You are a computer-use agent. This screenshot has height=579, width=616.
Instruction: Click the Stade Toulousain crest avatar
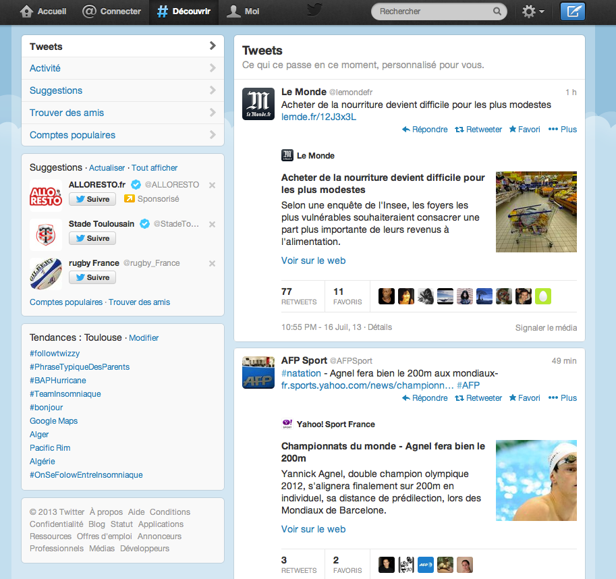point(46,235)
